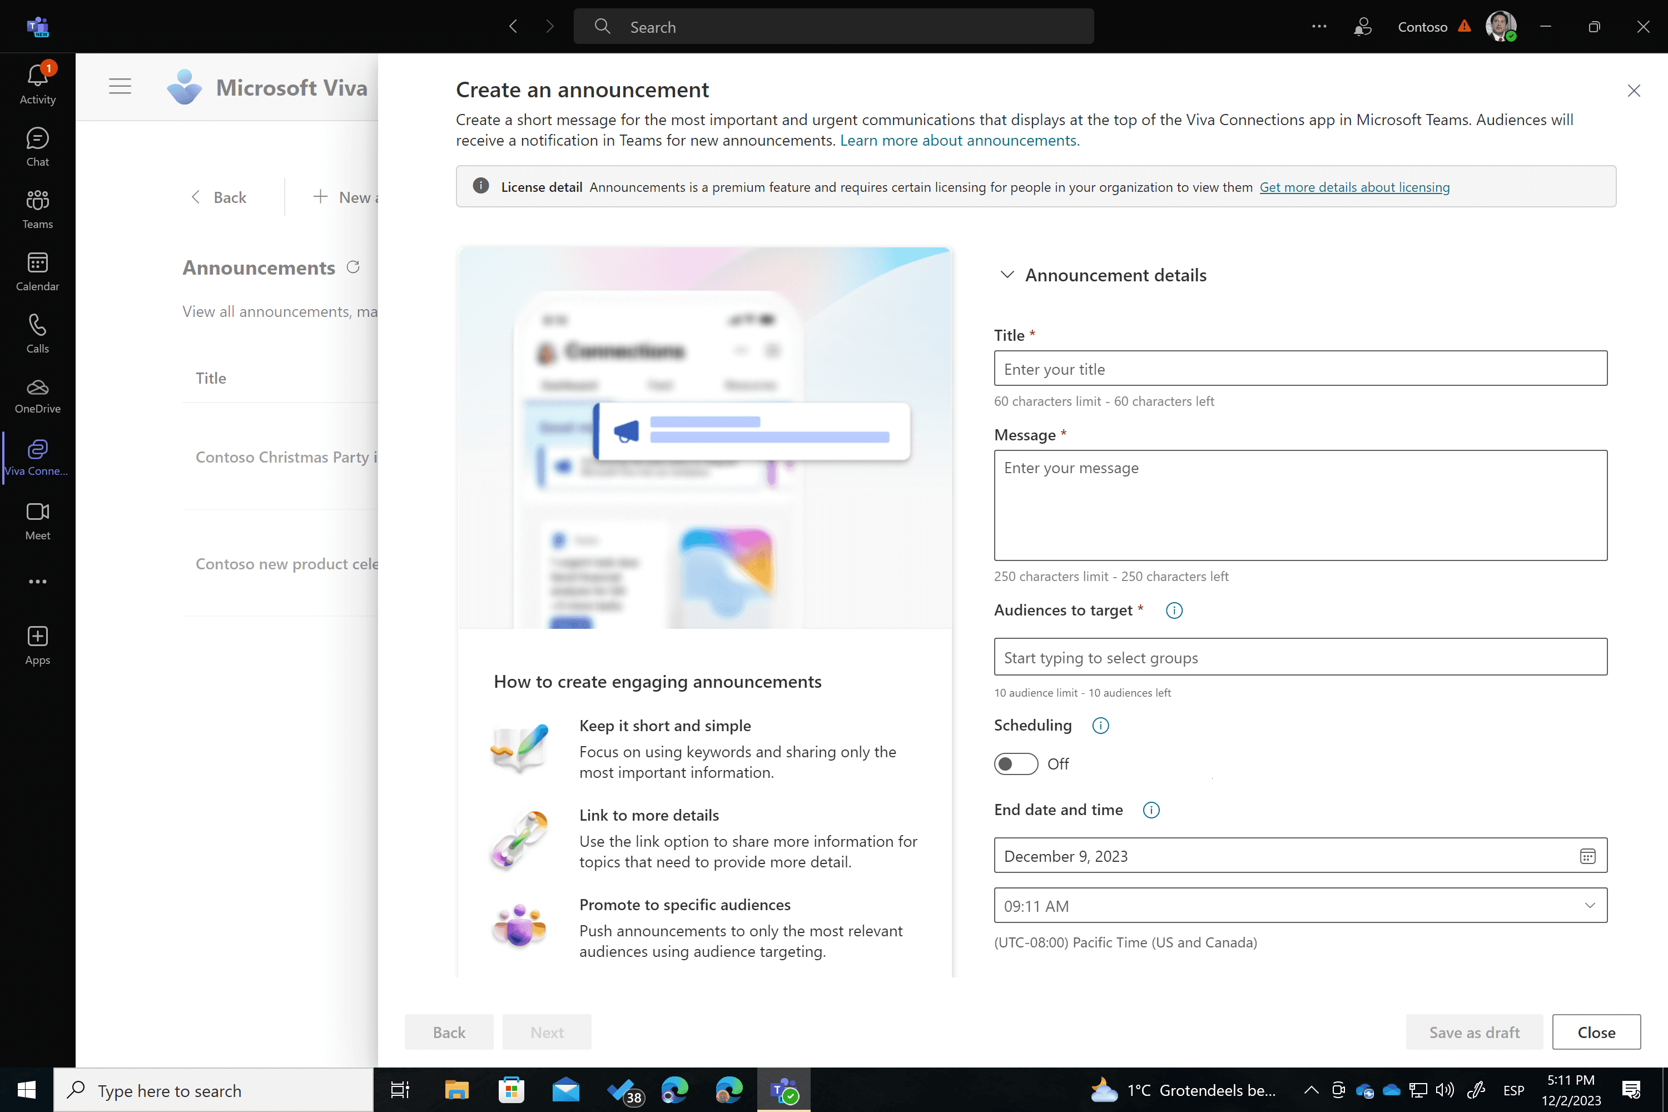1668x1112 pixels.
Task: Open Task View on the taskbar
Action: pyautogui.click(x=400, y=1090)
